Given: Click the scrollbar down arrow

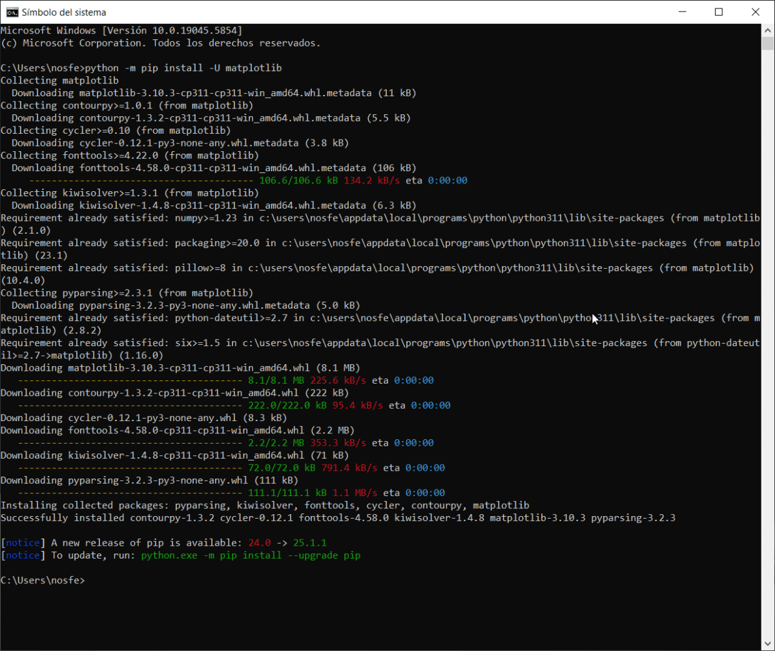Looking at the screenshot, I should [767, 644].
